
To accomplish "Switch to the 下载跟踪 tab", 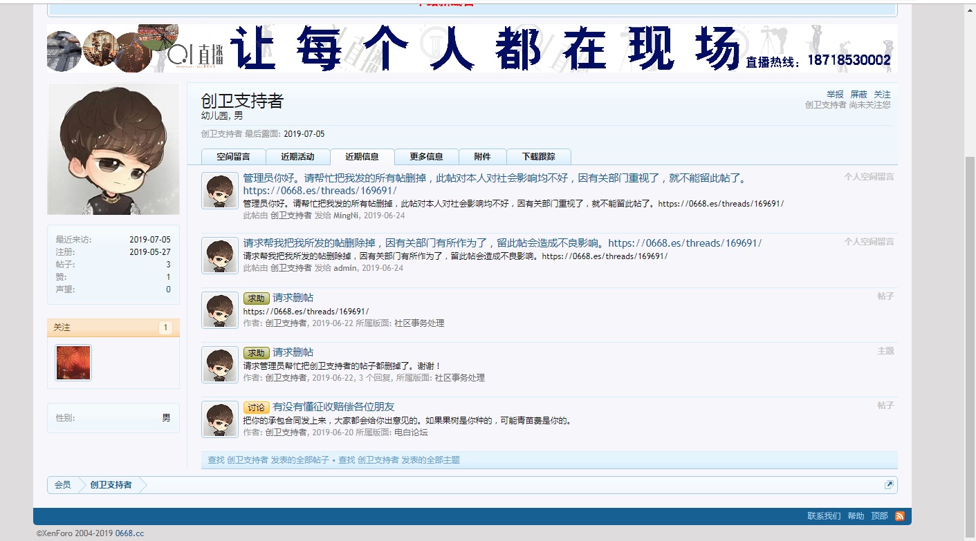I will click(x=538, y=156).
